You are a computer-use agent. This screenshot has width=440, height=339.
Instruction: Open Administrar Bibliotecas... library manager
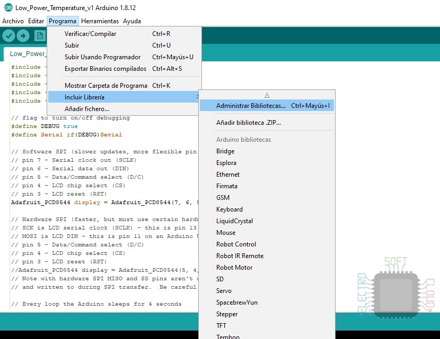267,106
